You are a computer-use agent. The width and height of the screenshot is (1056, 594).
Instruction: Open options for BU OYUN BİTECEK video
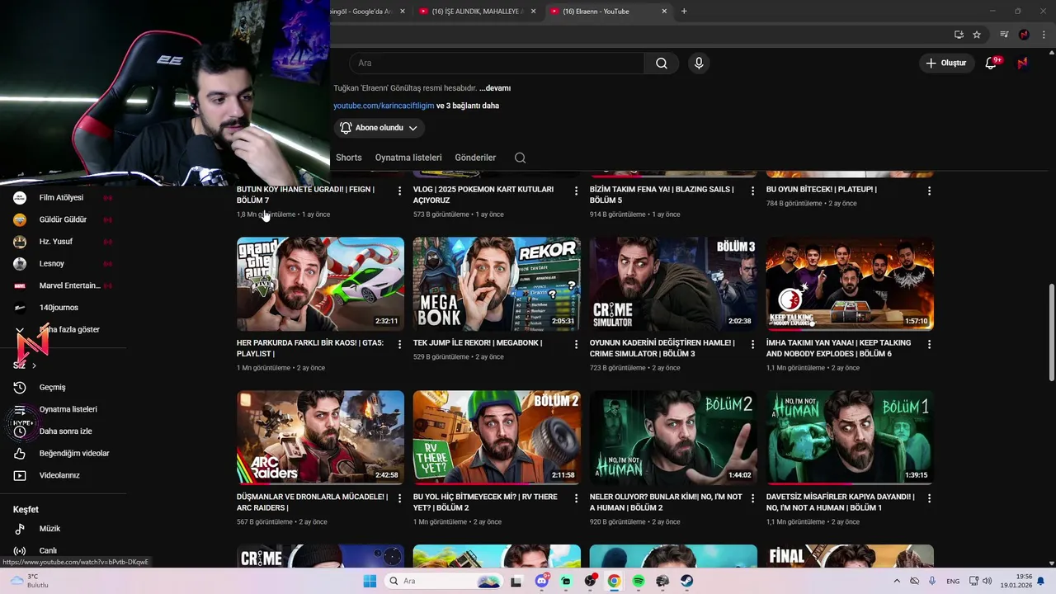[x=929, y=191]
